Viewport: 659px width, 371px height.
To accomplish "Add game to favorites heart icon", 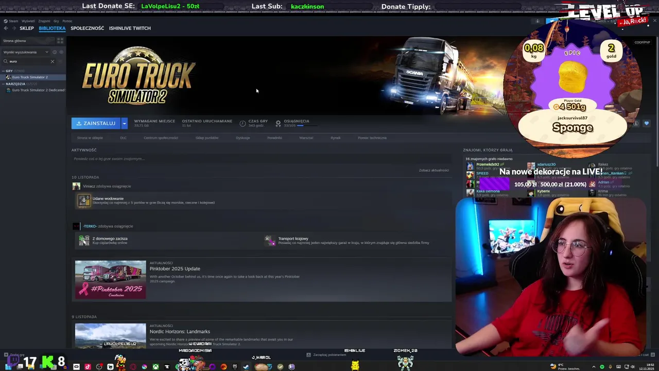I will 647,123.
